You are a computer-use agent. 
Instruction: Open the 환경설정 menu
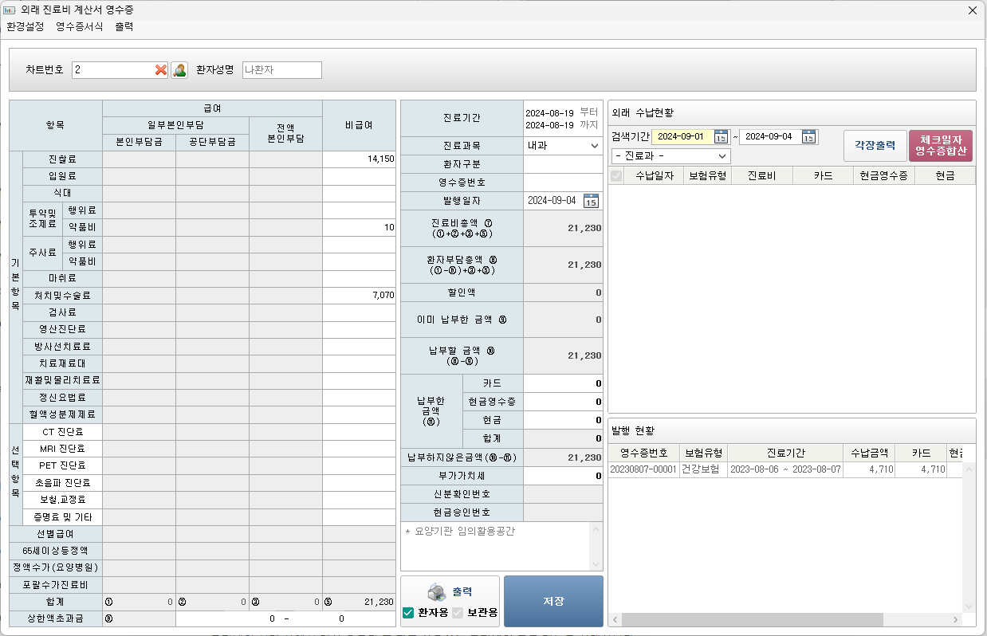pos(26,26)
